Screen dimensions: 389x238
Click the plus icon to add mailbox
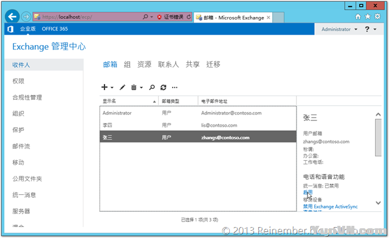(105, 87)
